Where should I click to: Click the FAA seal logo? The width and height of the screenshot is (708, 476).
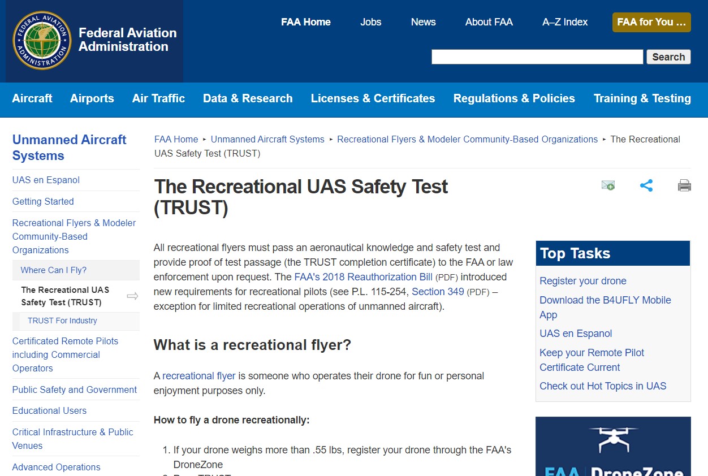pos(42,40)
